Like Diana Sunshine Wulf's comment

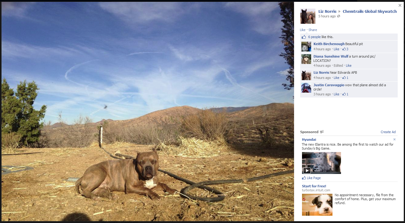click(x=349, y=65)
